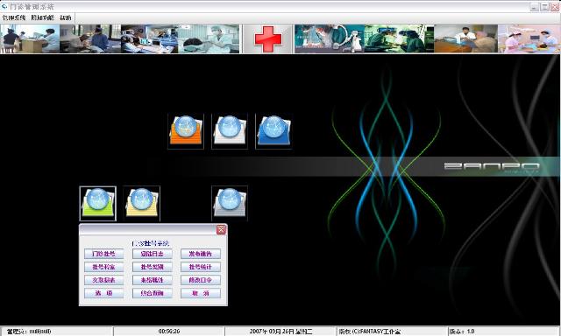Viewport: 561px width, 336px height.
Task: Open the white globe module icon
Action: (x=230, y=131)
